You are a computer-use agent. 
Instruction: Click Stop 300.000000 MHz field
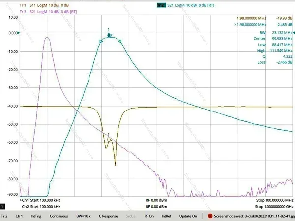pyautogui.click(x=274, y=200)
